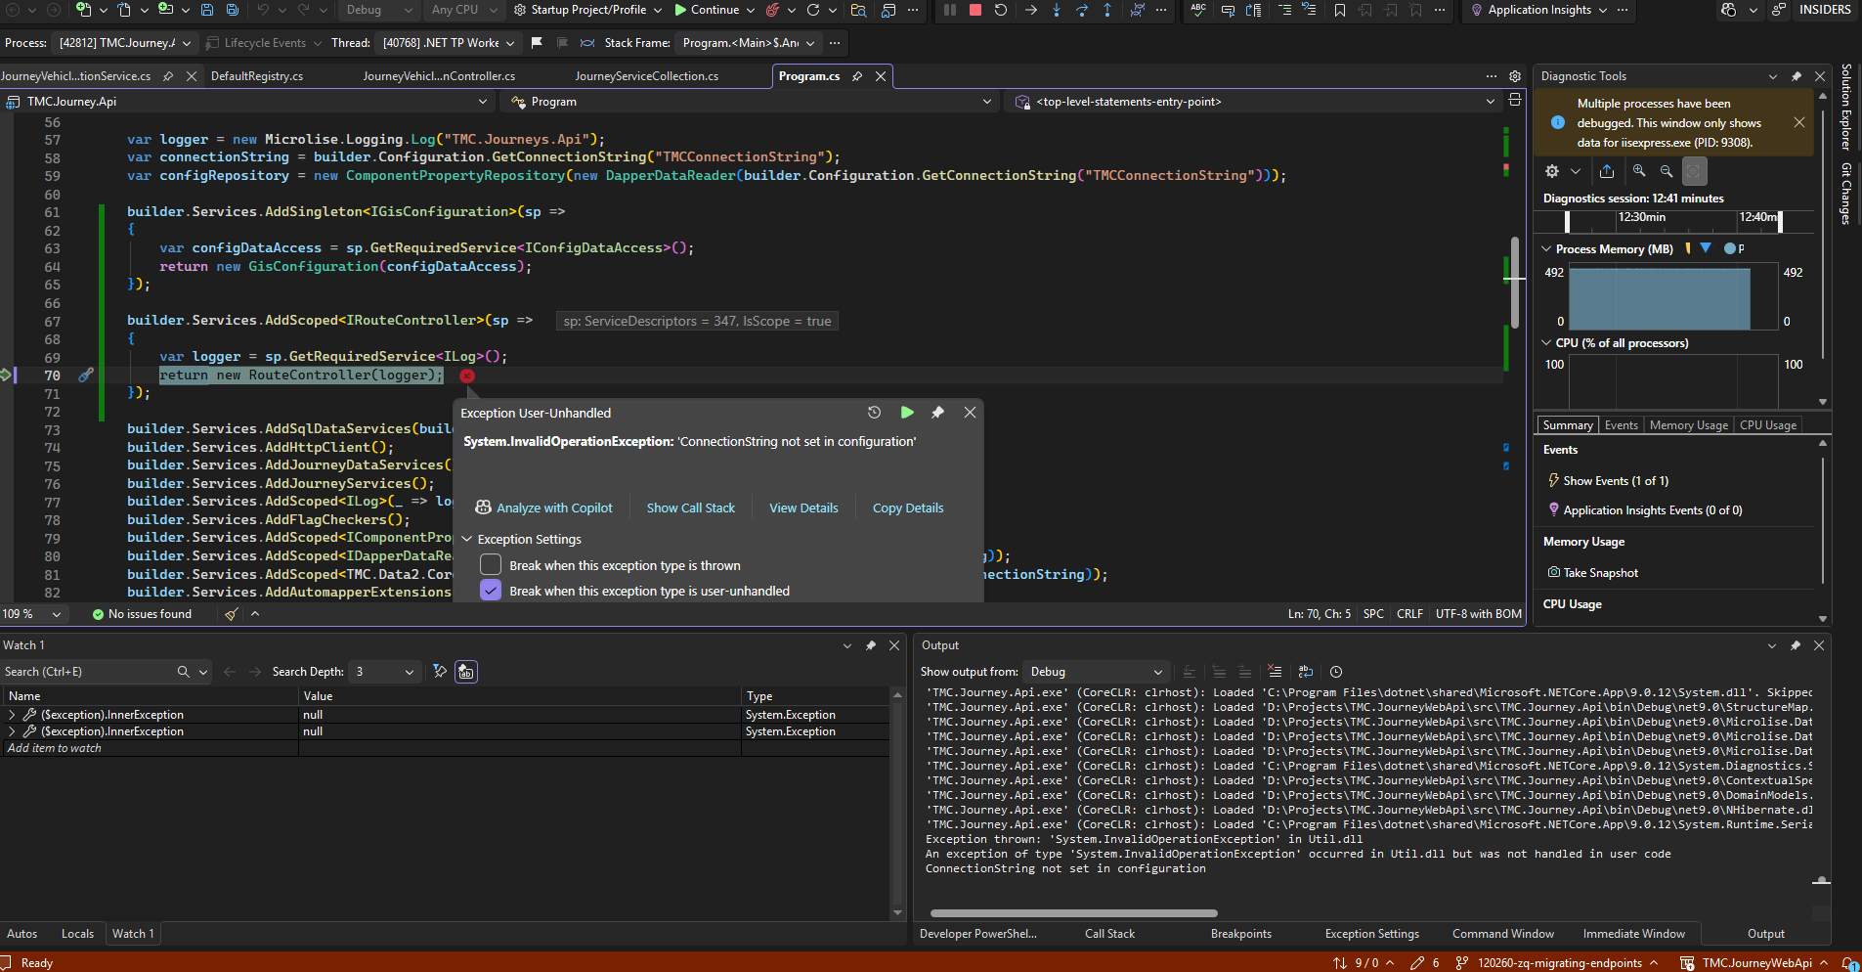Image resolution: width=1862 pixels, height=972 pixels.
Task: Open the Thread dropdown
Action: pos(449,43)
